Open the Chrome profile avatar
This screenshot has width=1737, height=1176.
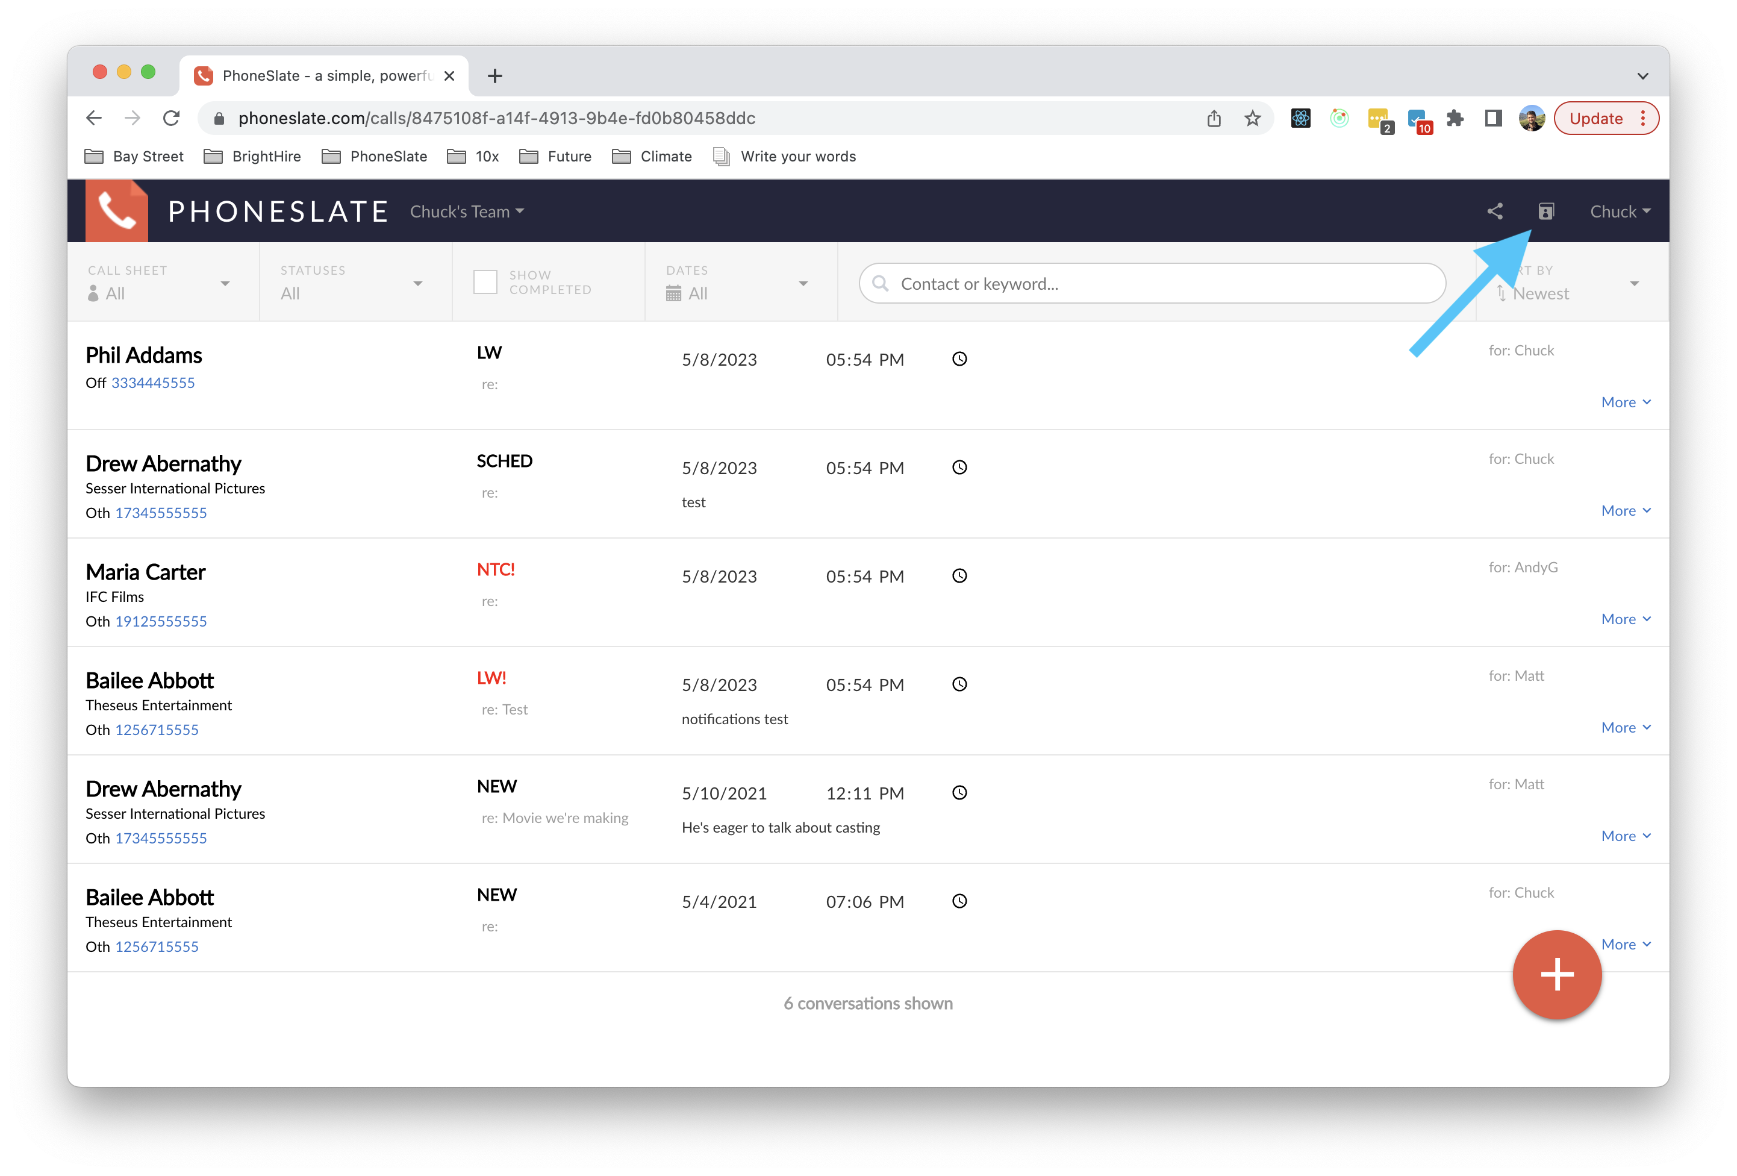pos(1532,118)
